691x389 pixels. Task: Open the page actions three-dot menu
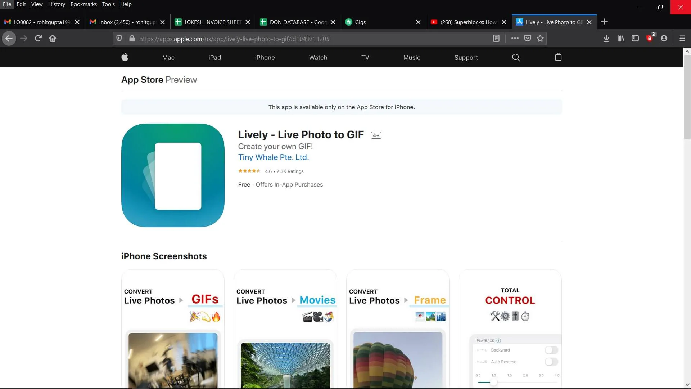515,39
